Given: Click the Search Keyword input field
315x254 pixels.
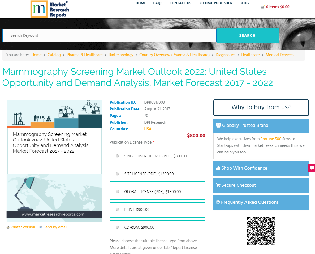Looking at the screenshot, I should 109,36.
